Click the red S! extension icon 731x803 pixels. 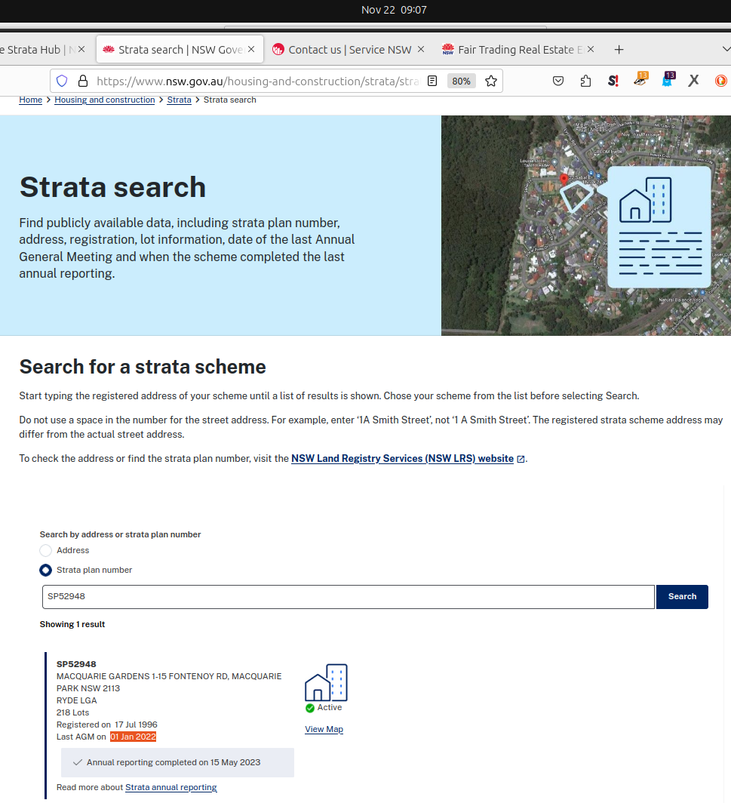(613, 81)
